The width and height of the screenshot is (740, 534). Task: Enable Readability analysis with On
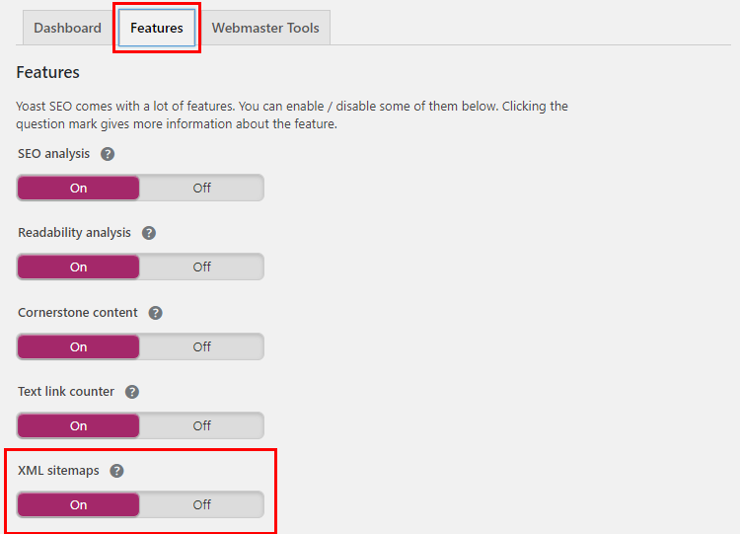[x=79, y=267]
